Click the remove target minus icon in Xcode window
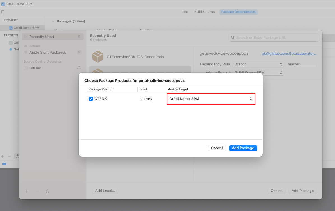This screenshot has height=211, width=335. coord(10,156)
